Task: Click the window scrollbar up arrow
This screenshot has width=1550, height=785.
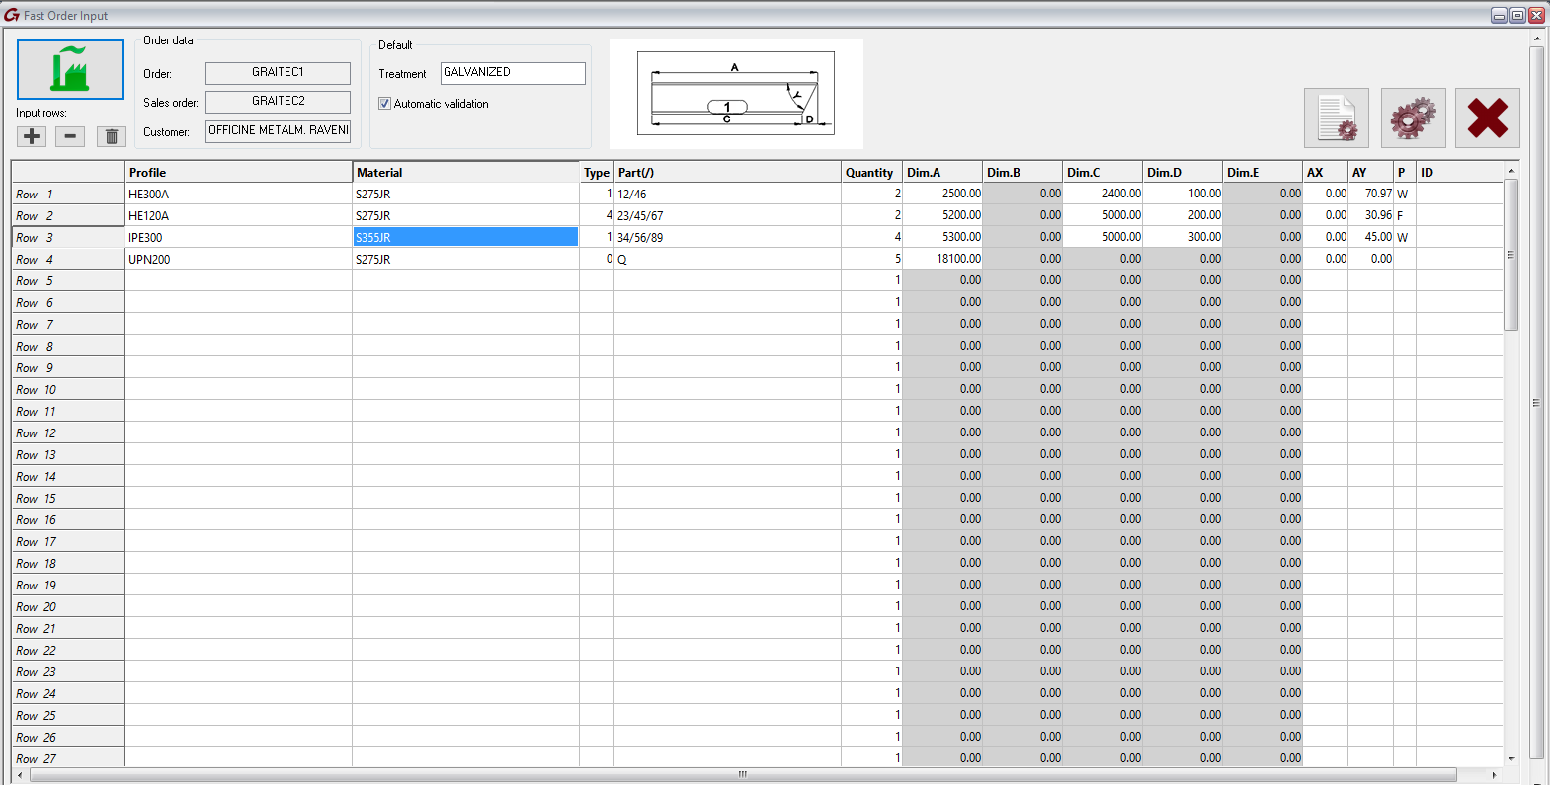Action: [x=1536, y=39]
